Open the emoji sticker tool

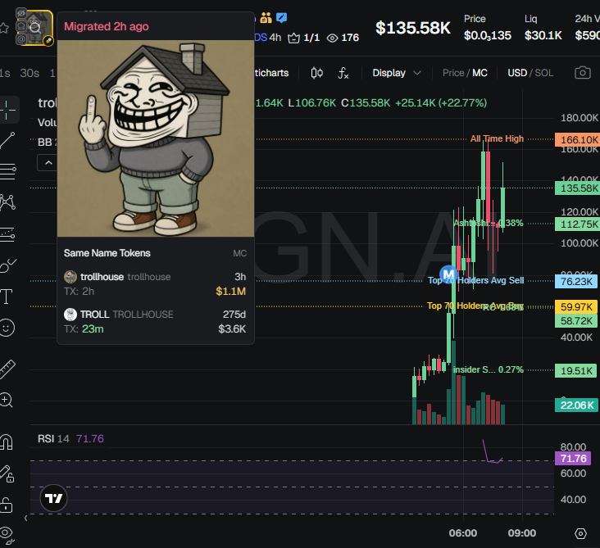(7, 328)
